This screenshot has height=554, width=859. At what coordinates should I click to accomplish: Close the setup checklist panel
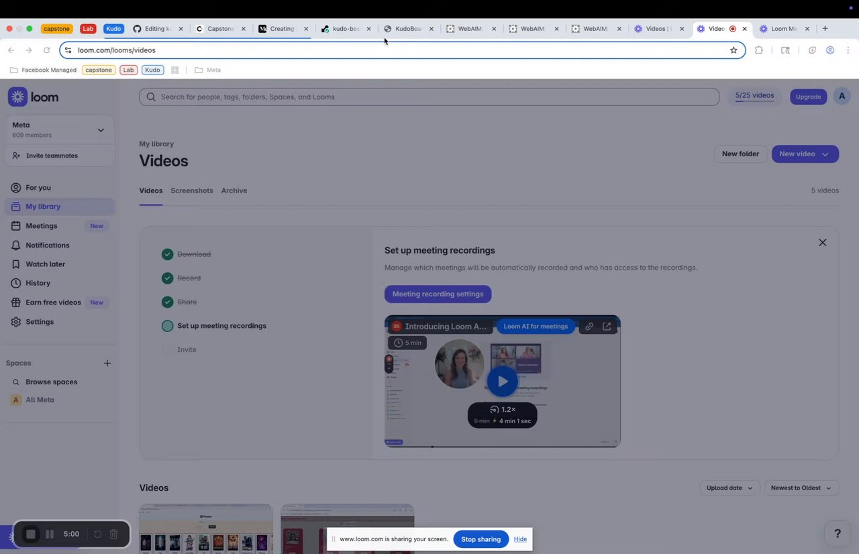[822, 242]
